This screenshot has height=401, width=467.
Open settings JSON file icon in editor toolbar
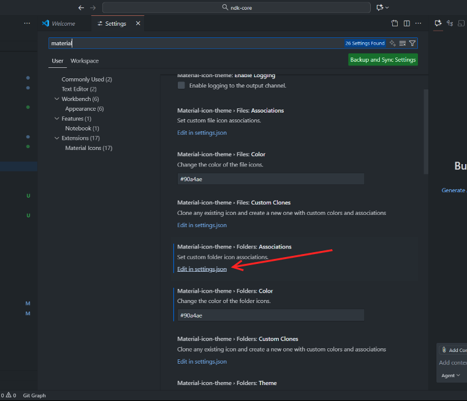pos(395,23)
